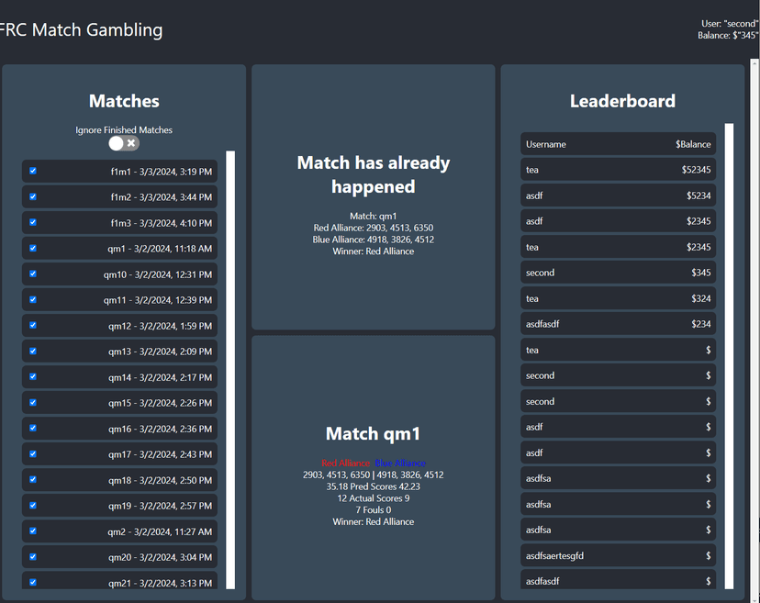This screenshot has height=603, width=760.
Task: Open match qm15 - 3/2/2024, 2:26 PM
Action: pos(119,403)
